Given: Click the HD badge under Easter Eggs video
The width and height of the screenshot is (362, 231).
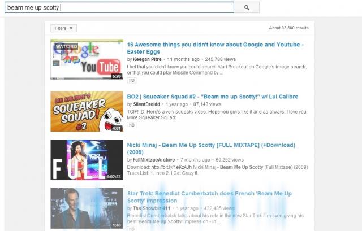Looking at the screenshot, I should (131, 81).
